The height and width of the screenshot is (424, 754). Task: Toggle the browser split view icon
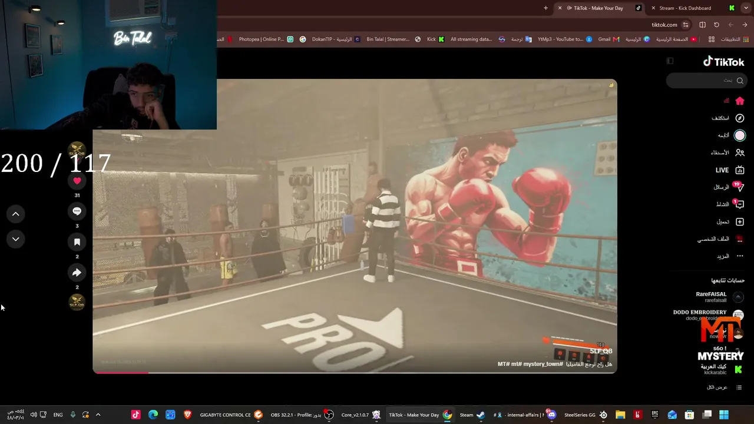(x=702, y=25)
